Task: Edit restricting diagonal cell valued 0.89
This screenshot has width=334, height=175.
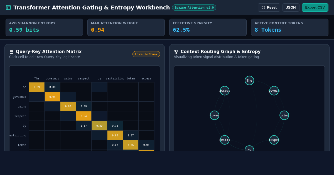Action: pyautogui.click(x=115, y=135)
